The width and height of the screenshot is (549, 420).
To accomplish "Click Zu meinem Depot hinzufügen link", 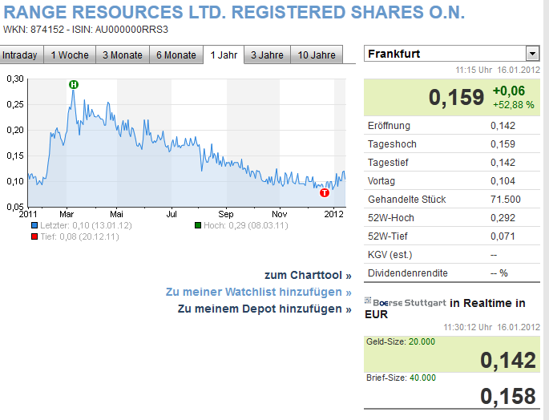I will 264,309.
